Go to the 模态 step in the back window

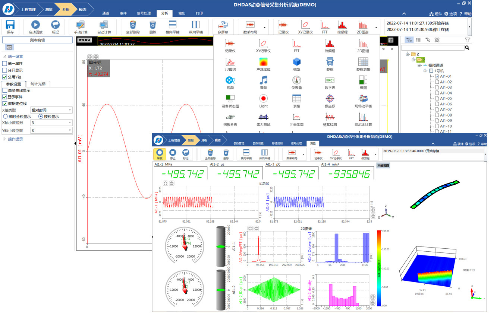[83, 9]
